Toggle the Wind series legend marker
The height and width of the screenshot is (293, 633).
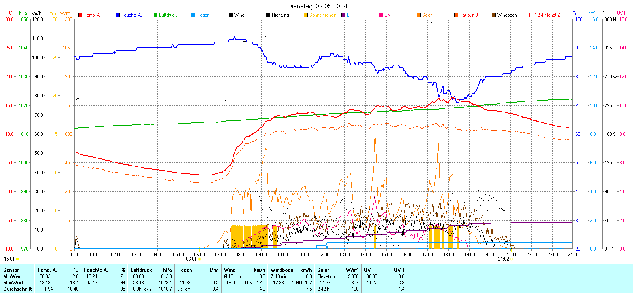[231, 15]
